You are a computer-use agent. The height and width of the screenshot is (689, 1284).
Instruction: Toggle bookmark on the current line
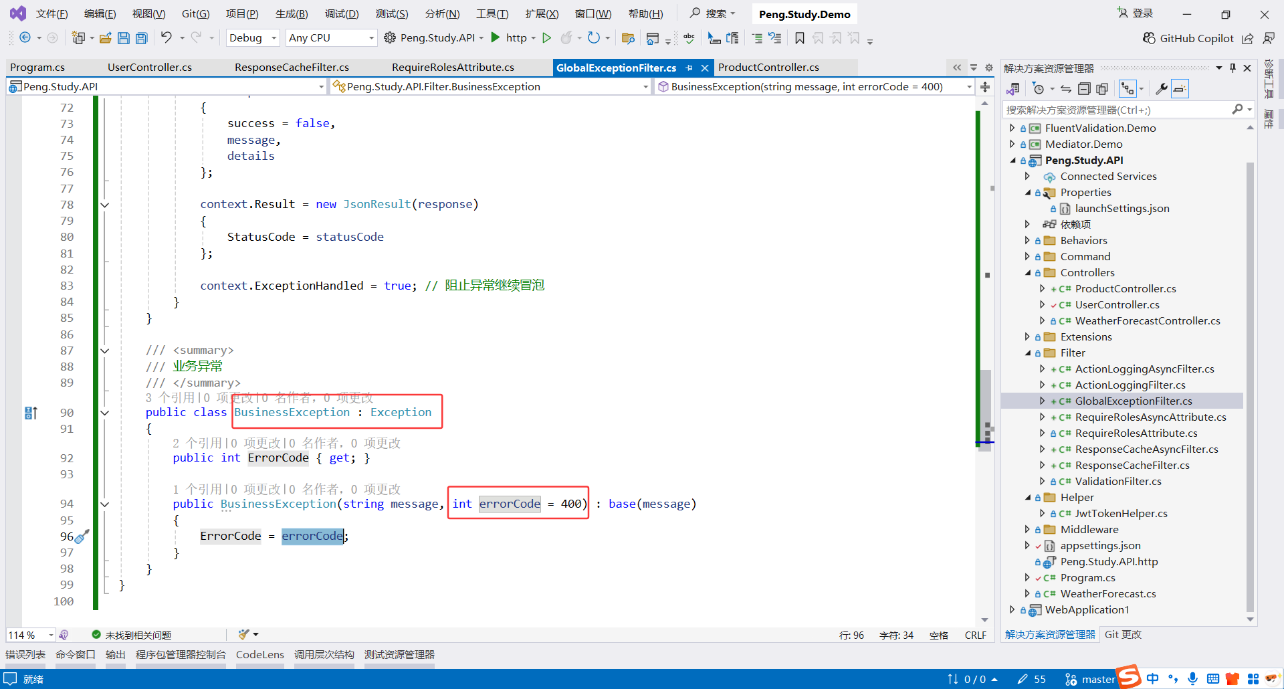(x=800, y=38)
